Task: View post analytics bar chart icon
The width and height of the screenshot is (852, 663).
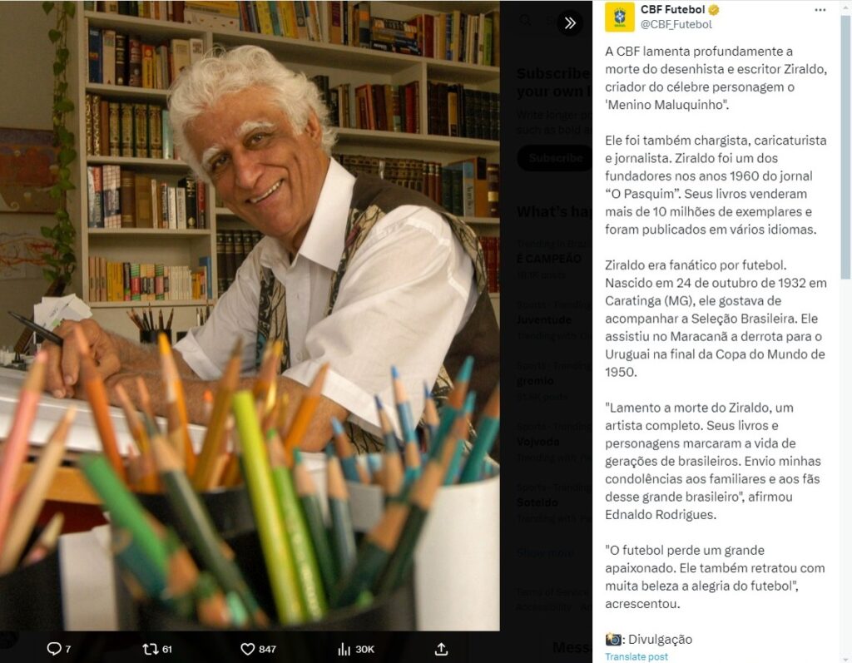Action: point(344,649)
